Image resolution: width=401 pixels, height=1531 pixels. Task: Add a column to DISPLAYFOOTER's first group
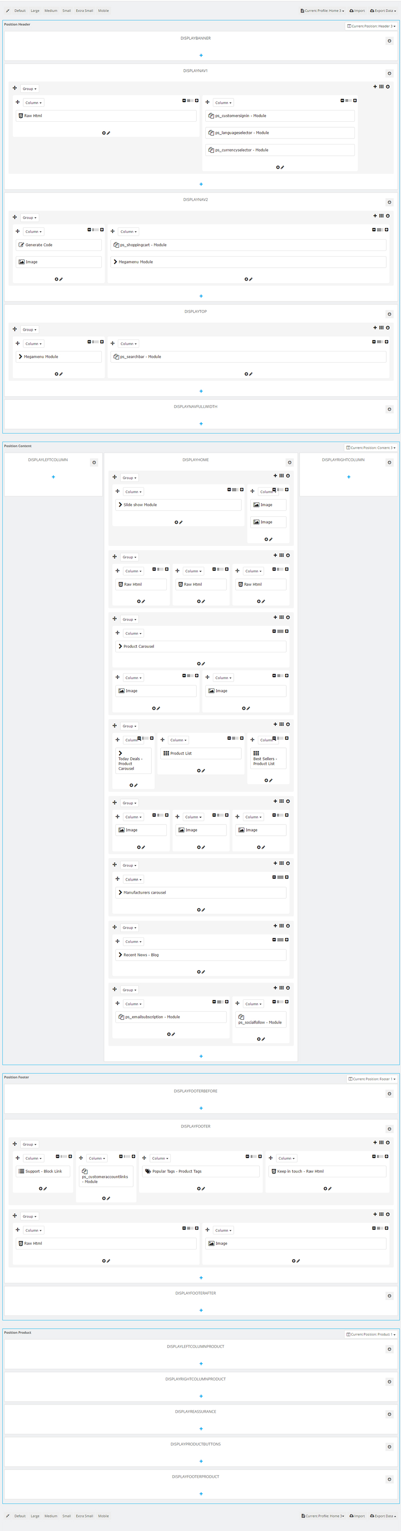coord(375,1142)
